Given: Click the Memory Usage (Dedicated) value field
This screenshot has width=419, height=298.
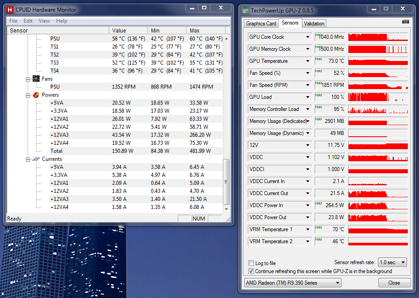Looking at the screenshot, I should point(330,121).
